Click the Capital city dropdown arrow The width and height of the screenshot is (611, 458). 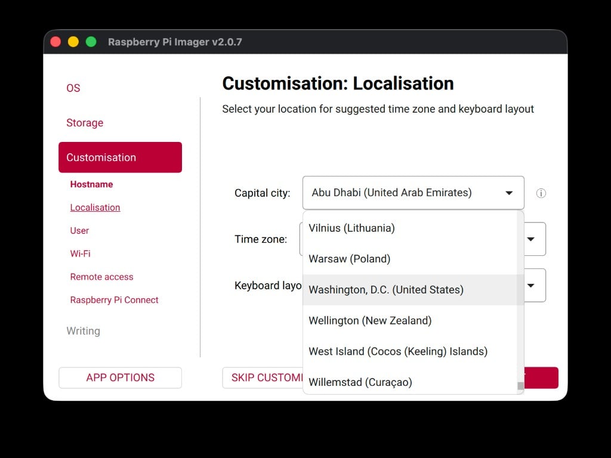[x=509, y=193]
